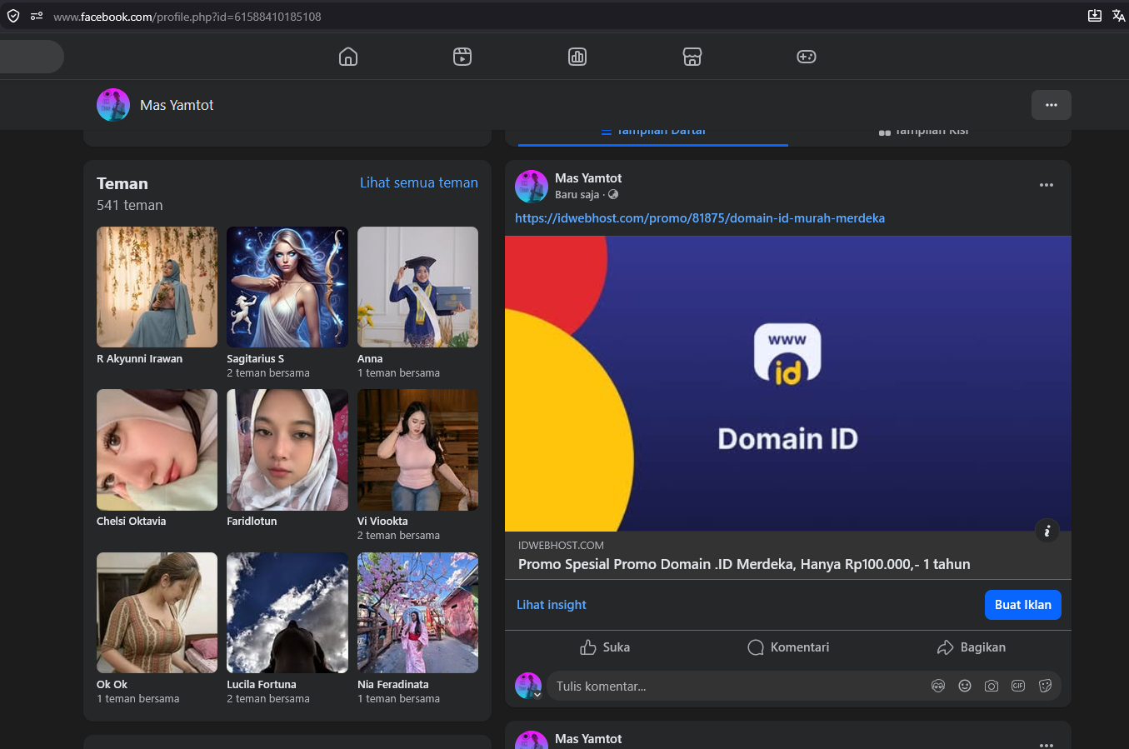The height and width of the screenshot is (749, 1129).
Task: Open the GIF picker in comment box
Action: pos(1018,686)
